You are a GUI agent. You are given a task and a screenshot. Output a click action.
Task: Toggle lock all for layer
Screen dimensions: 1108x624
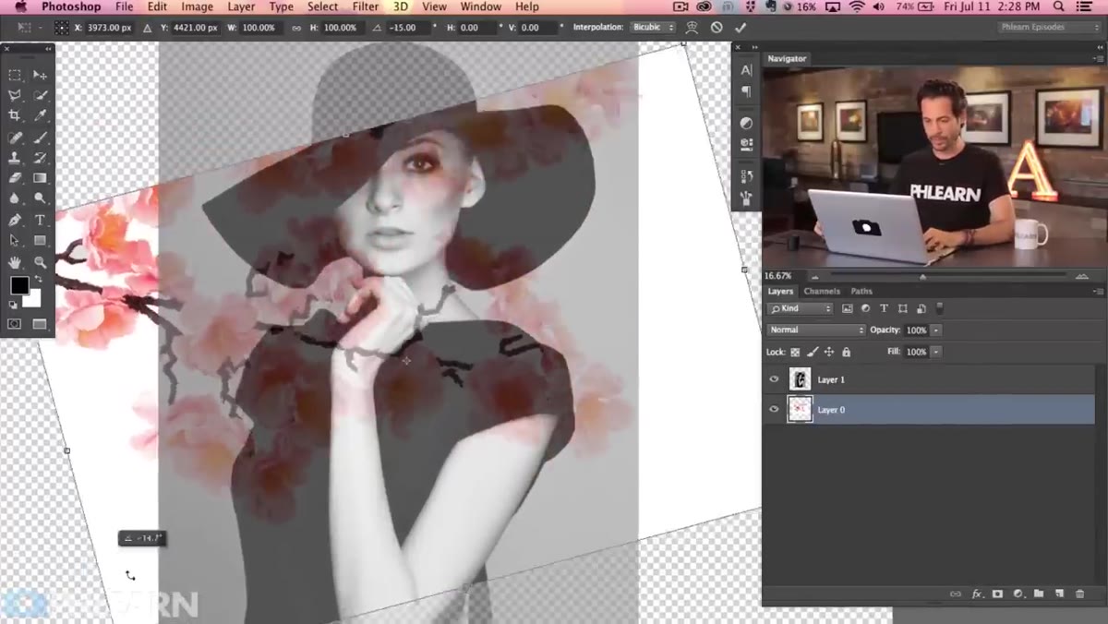846,352
